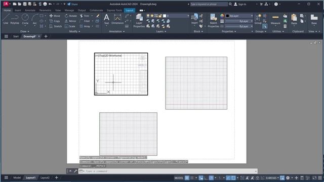The height and width of the screenshot is (182, 324).
Task: Click the Mirror tool
Action: tap(70, 21)
